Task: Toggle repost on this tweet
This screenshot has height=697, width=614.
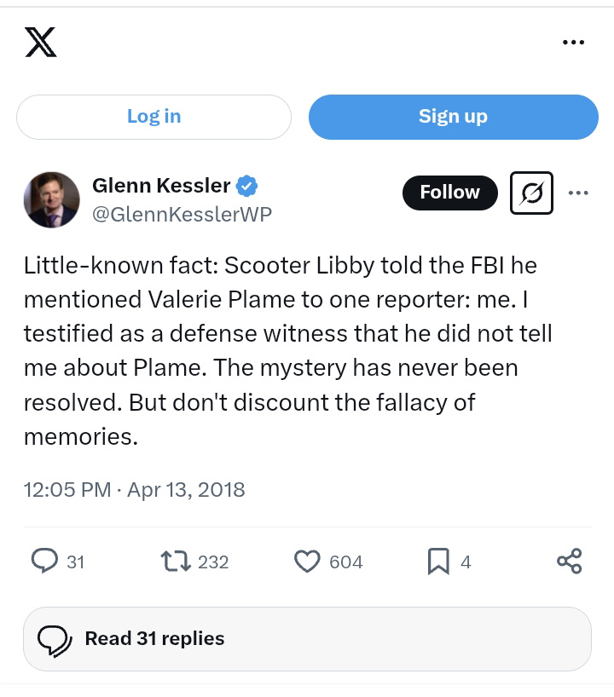Action: 174,561
